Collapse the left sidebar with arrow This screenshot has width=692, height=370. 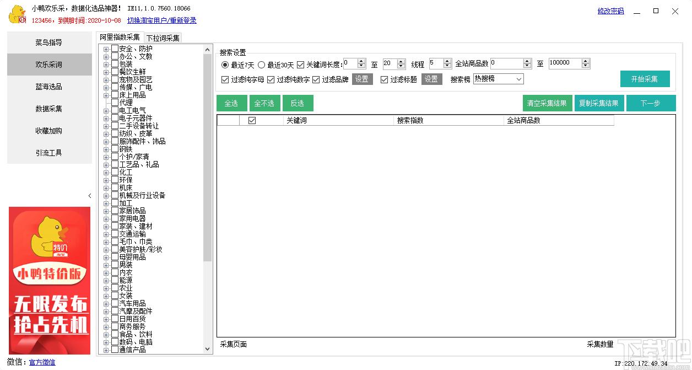pyautogui.click(x=90, y=196)
